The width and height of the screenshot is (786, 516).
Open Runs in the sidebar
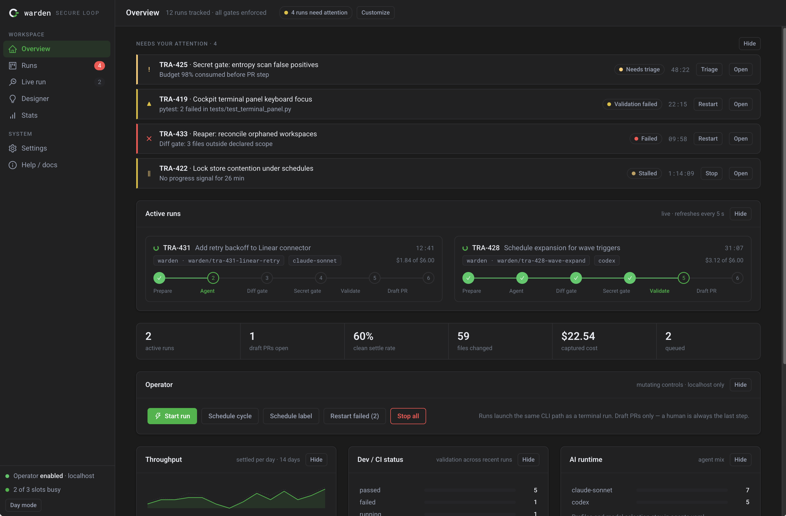tap(57, 65)
